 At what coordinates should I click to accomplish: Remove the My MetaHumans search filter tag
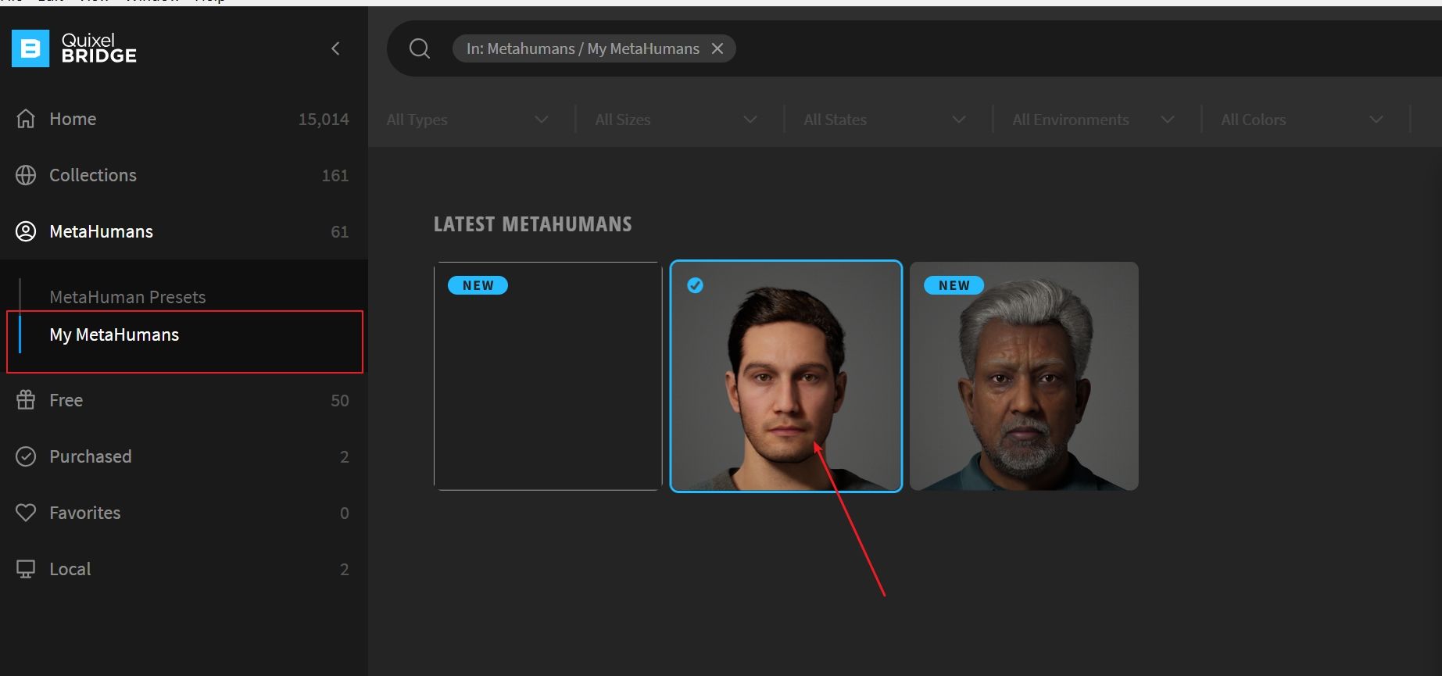pyautogui.click(x=717, y=48)
